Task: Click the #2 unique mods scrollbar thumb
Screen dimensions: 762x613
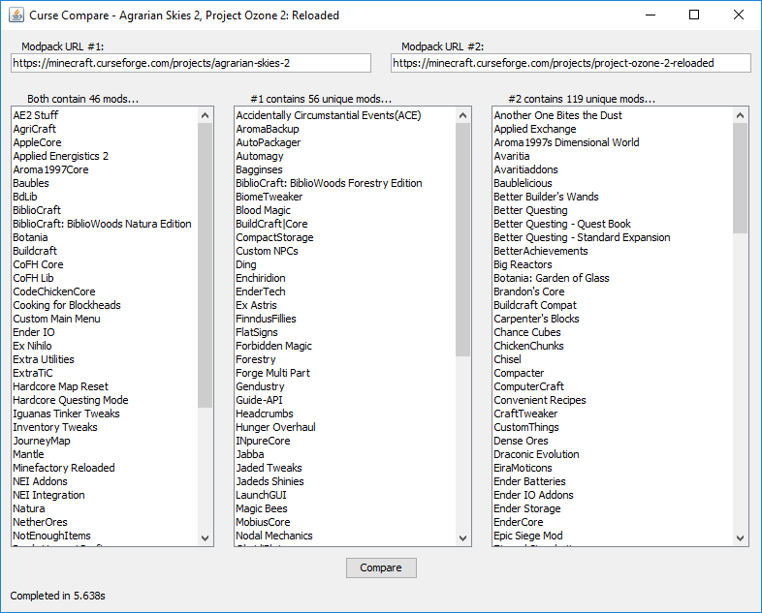Action: (x=740, y=177)
